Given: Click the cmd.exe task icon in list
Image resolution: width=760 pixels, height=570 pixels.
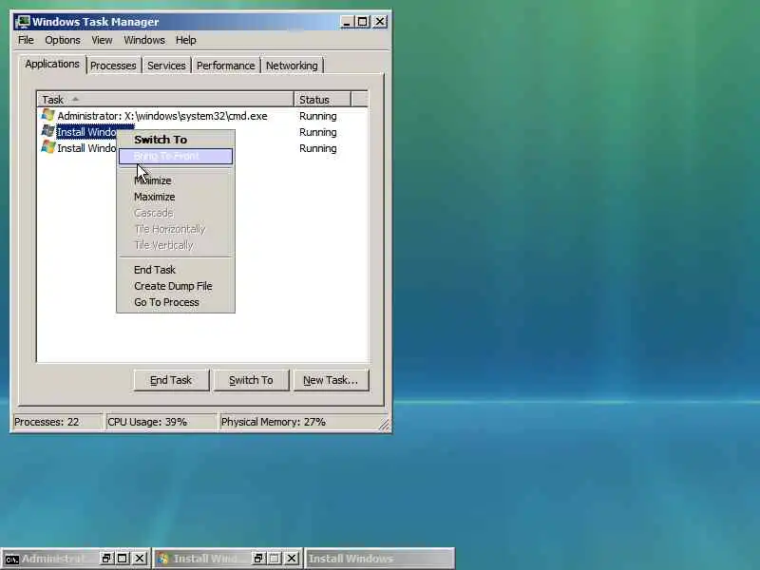Looking at the screenshot, I should 48,115.
